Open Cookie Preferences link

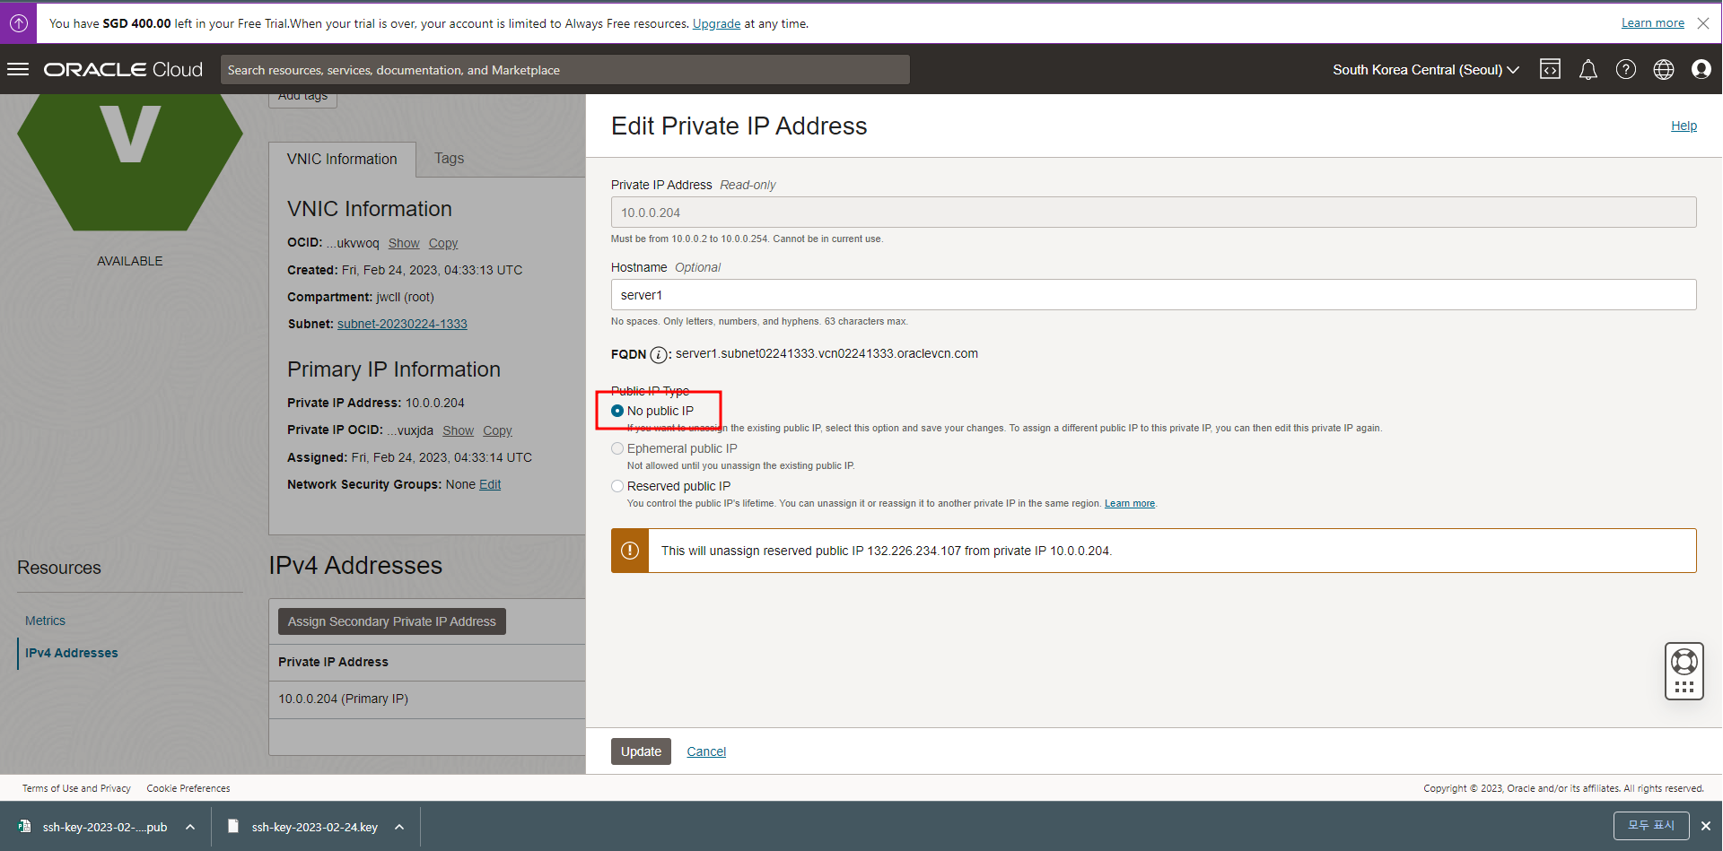pos(188,788)
